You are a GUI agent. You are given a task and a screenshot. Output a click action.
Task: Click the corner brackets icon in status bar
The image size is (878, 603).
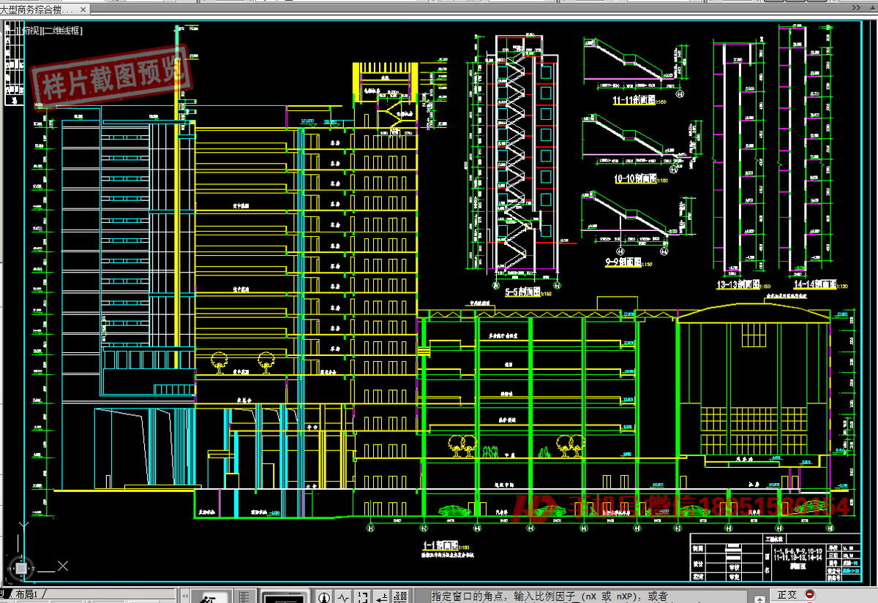pyautogui.click(x=362, y=596)
